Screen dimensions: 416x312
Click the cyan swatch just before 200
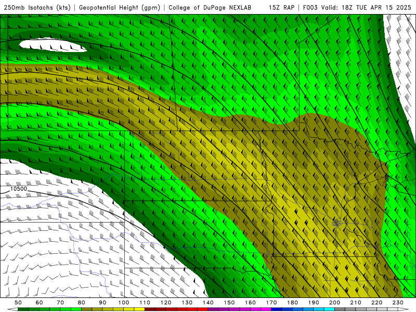point(329,309)
